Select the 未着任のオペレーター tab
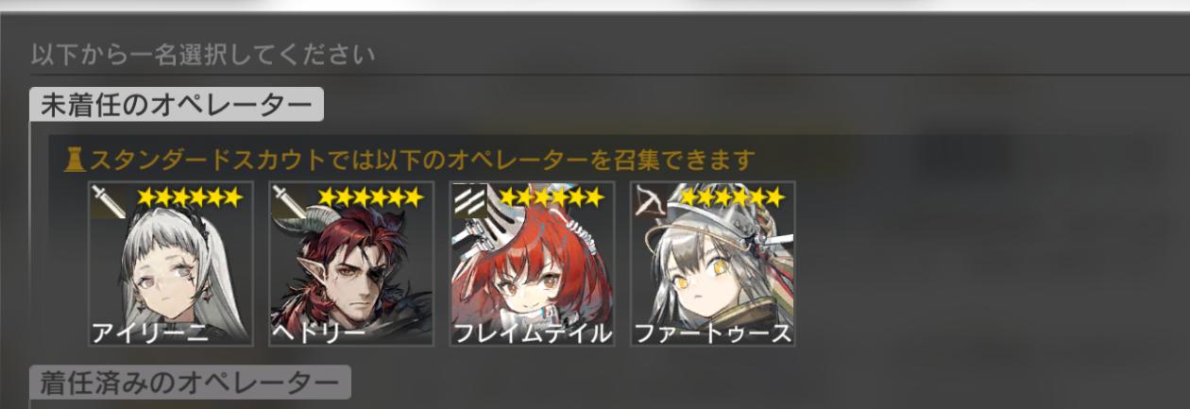This screenshot has width=1190, height=409. point(177,105)
